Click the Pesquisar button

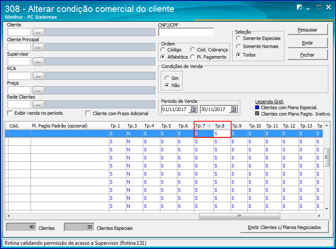308,30
